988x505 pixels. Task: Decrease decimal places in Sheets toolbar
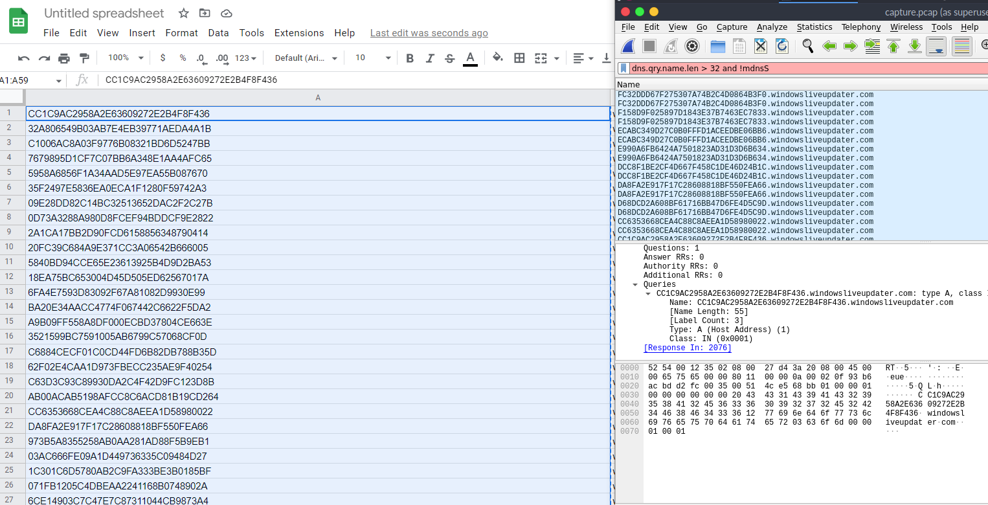[x=202, y=58]
